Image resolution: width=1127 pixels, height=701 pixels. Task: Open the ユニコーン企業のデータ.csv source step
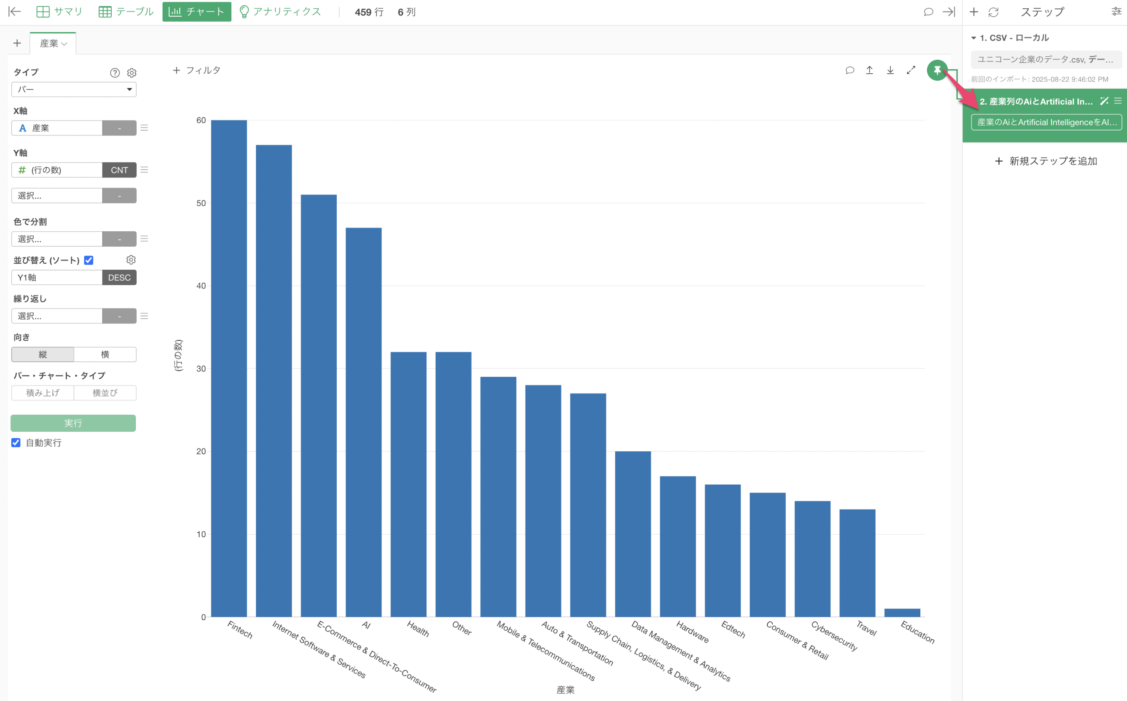(x=1046, y=59)
